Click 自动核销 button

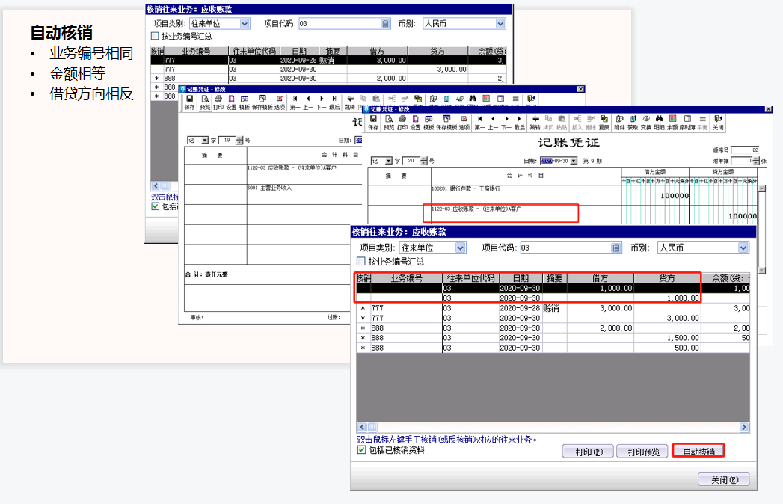tap(698, 452)
